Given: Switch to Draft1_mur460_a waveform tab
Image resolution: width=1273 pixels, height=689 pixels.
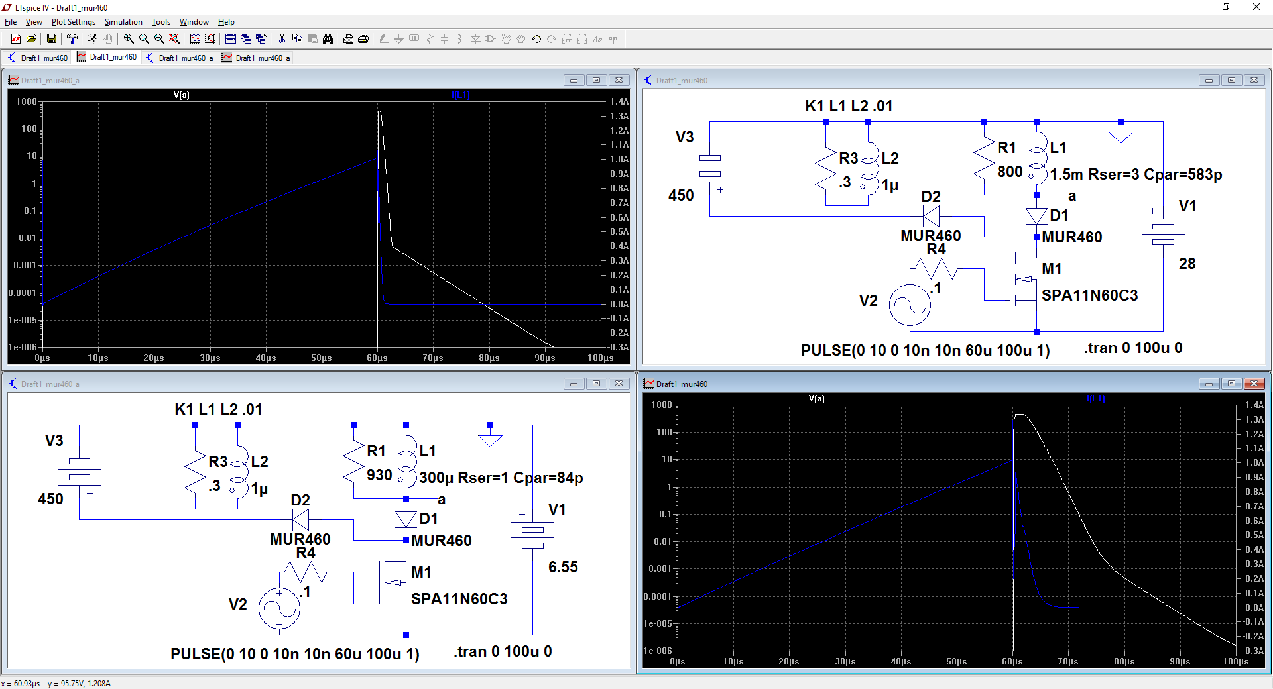Looking at the screenshot, I should [256, 58].
